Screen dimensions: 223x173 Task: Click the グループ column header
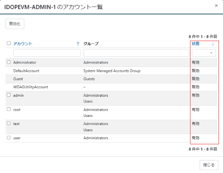pyautogui.click(x=91, y=44)
